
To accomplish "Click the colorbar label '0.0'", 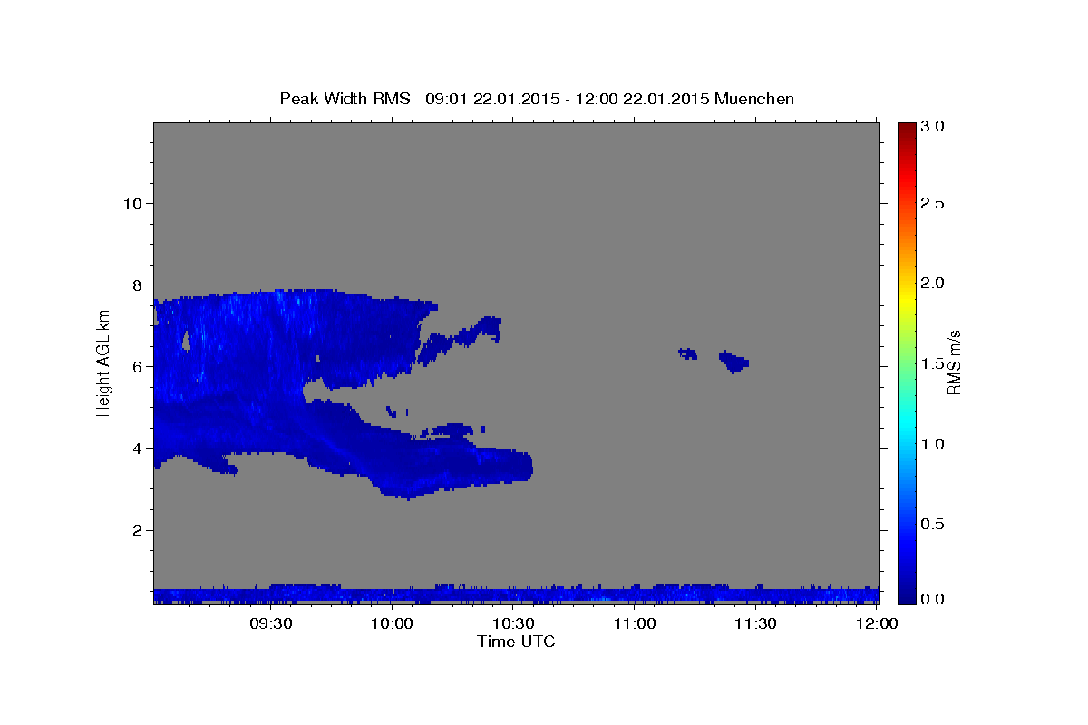I will click(934, 598).
